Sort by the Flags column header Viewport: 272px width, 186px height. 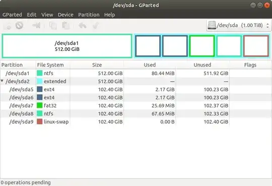tap(250, 65)
